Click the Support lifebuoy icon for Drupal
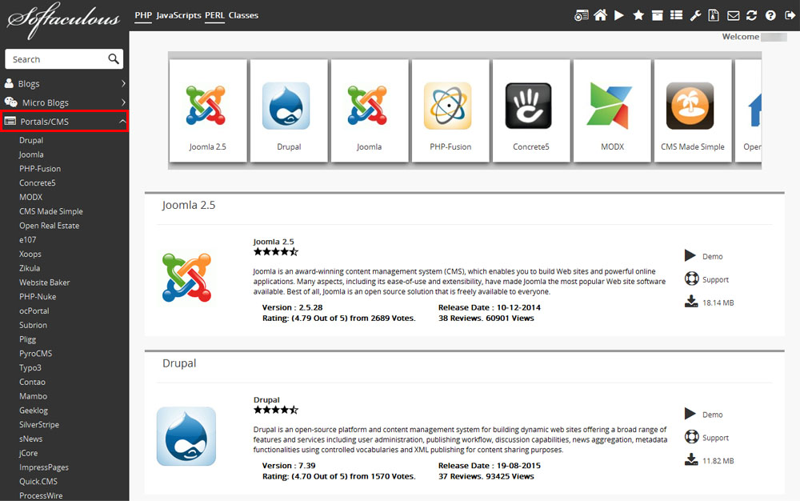The height and width of the screenshot is (501, 800). [x=691, y=437]
